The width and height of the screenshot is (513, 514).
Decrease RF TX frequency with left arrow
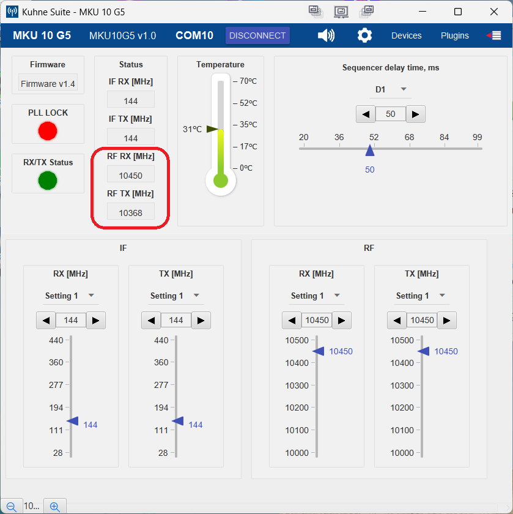pos(397,320)
